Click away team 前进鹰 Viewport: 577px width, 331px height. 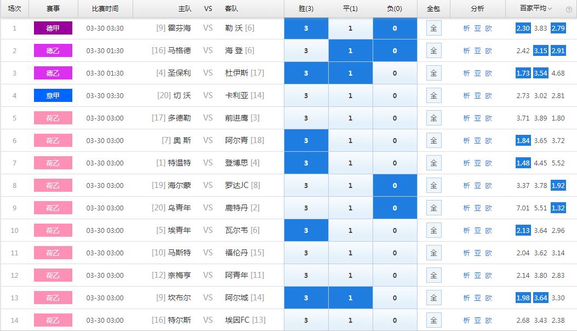pos(237,118)
